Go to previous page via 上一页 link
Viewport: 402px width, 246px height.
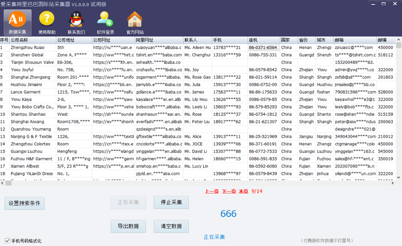point(212,191)
